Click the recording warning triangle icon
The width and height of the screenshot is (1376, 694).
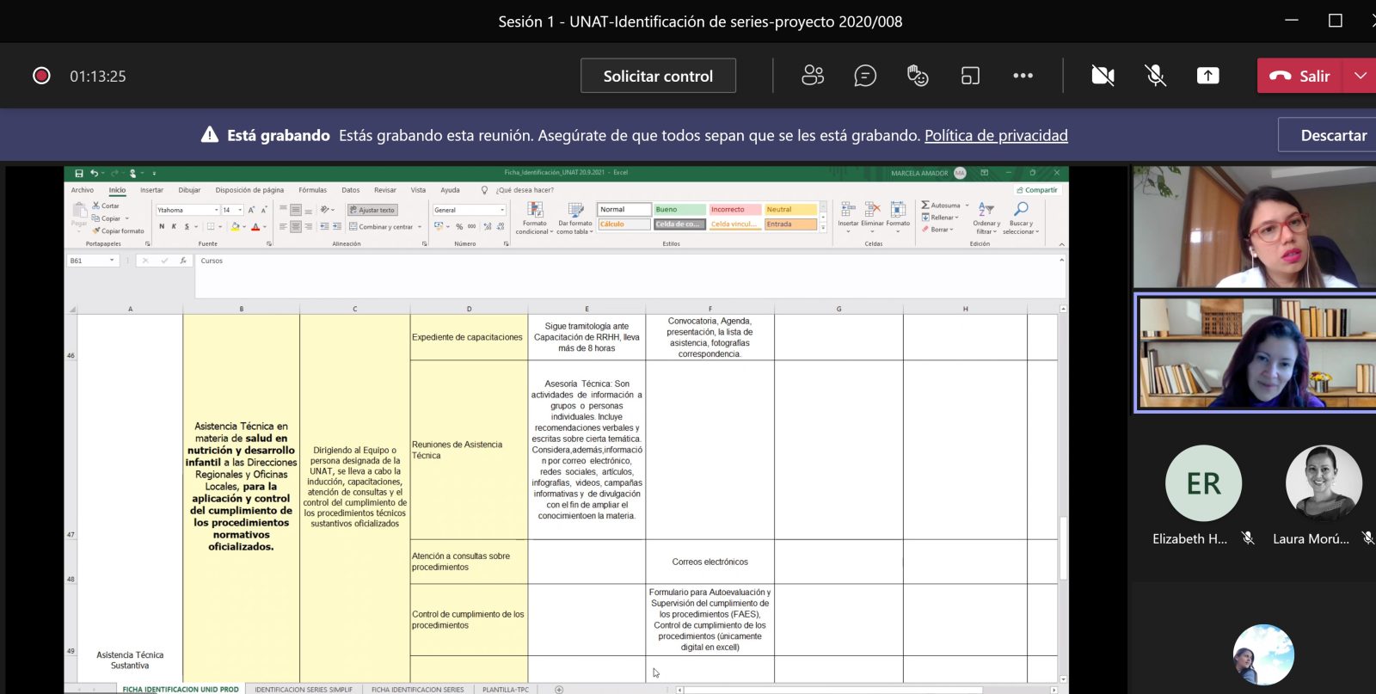(209, 135)
